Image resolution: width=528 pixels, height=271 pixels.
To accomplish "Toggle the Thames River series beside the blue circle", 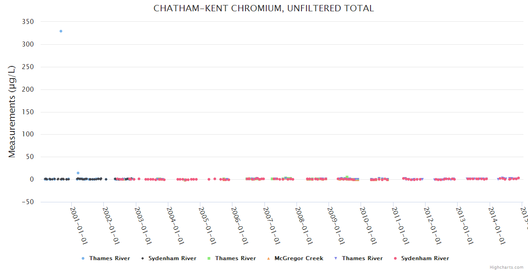I will click(109, 258).
